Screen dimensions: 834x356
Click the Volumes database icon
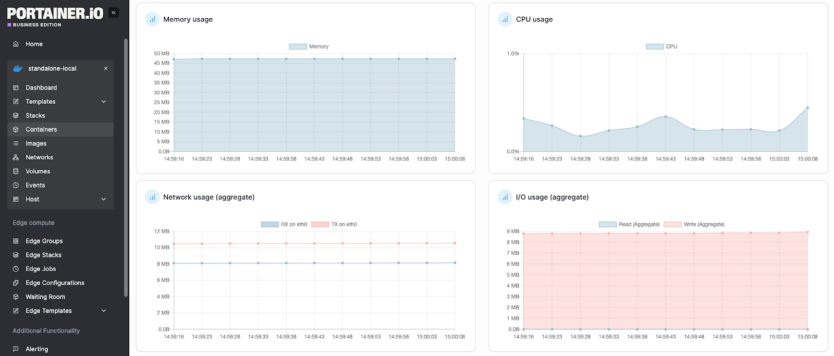pyautogui.click(x=16, y=171)
